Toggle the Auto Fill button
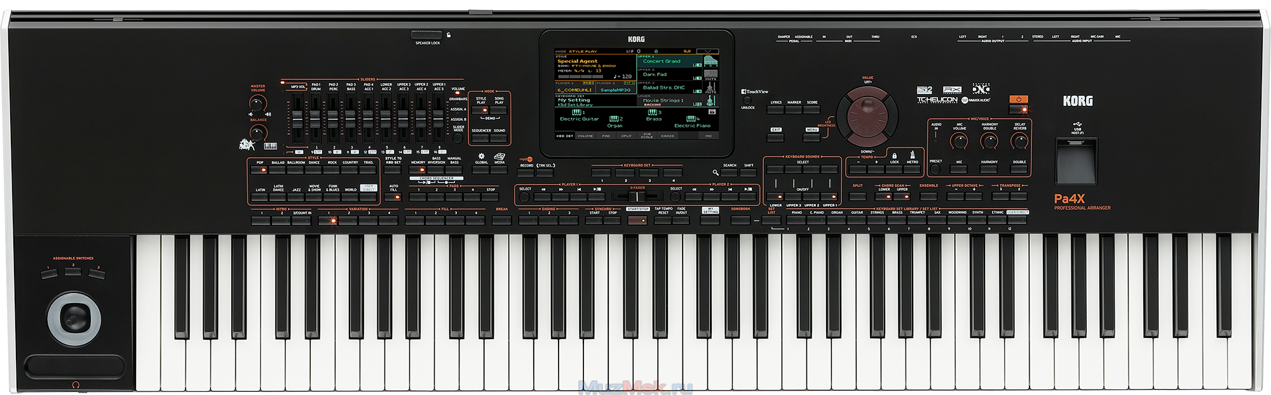This screenshot has width=1271, height=395. (x=394, y=197)
